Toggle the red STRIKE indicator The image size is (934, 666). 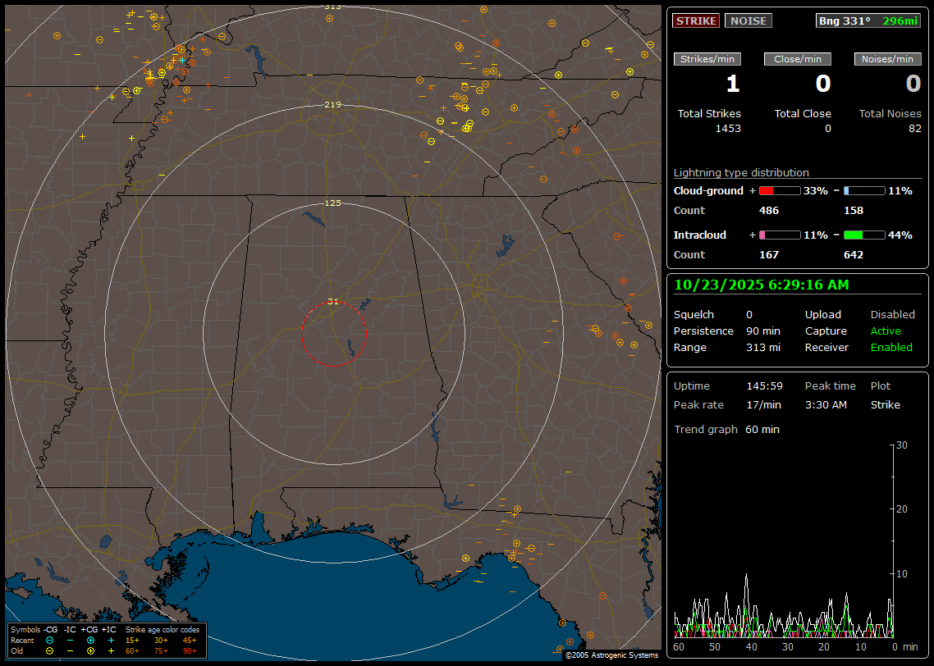coord(696,21)
